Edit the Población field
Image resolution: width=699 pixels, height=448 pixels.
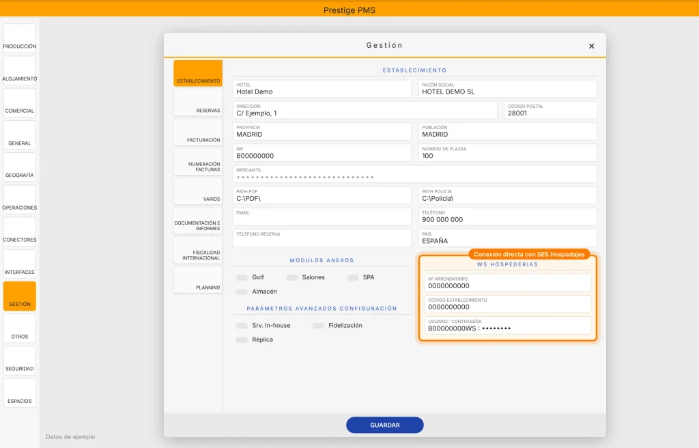click(507, 131)
